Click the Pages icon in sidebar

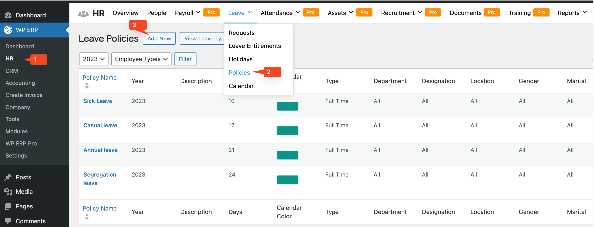[8, 206]
